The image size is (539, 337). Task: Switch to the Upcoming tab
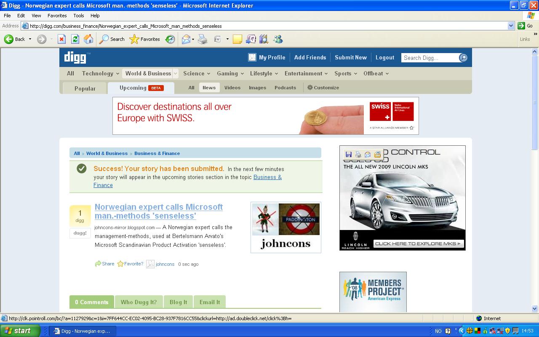coord(141,88)
